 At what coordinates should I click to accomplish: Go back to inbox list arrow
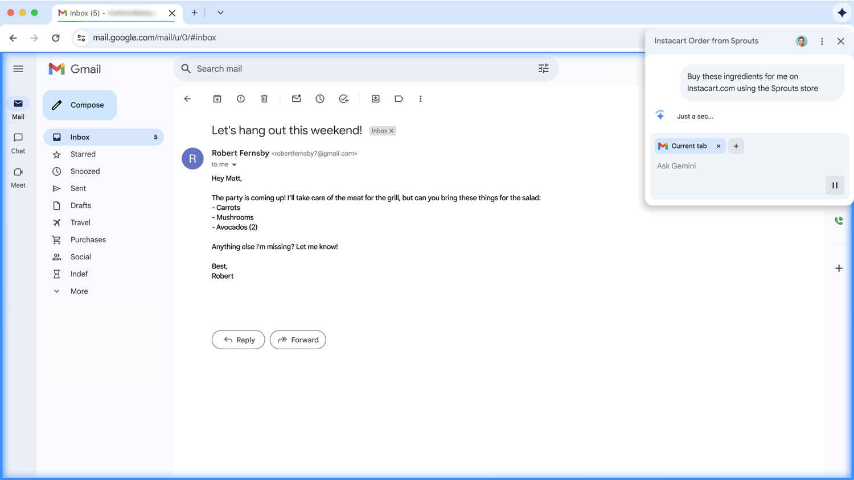click(187, 99)
